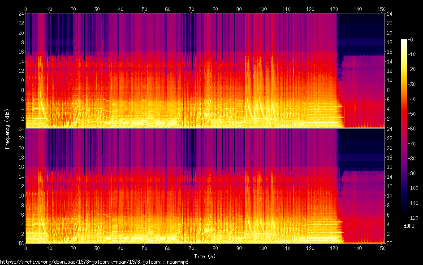Click tick "100" on the bottom time axis

click(x=263, y=248)
